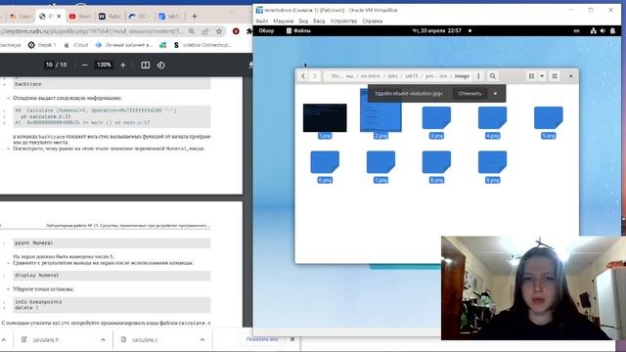Click Показать все downloads button
Viewport: 626px width, 352px height.
coord(262,339)
